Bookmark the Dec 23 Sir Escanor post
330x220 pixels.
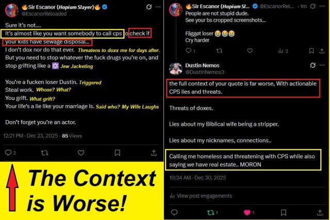pyautogui.click(x=118, y=153)
